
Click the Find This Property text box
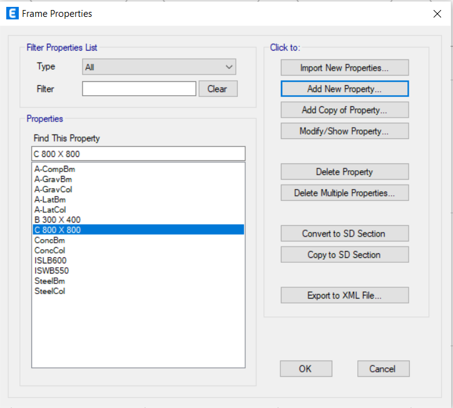138,154
